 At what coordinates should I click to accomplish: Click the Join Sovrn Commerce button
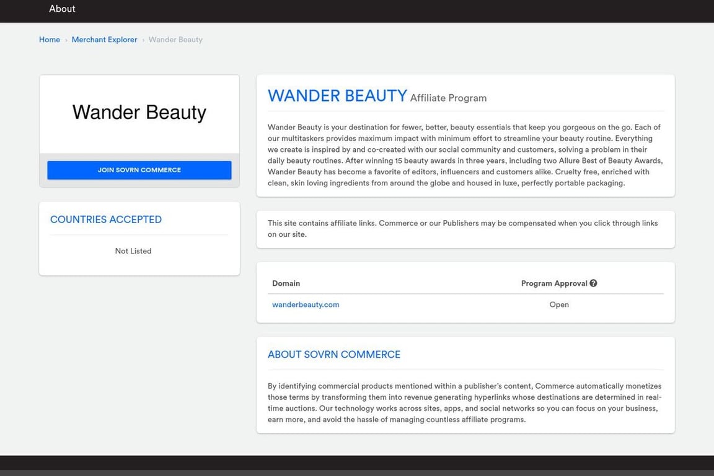coord(139,170)
